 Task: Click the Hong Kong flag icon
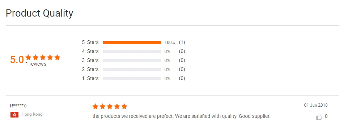pyautogui.click(x=14, y=115)
